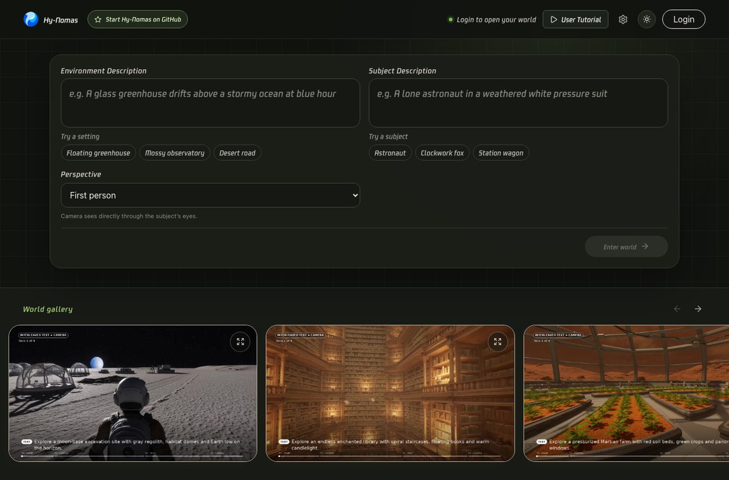Click the "World gallery" heading

[x=47, y=309]
